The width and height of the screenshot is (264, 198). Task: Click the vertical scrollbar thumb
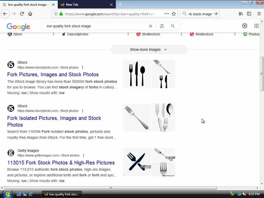tap(262, 74)
